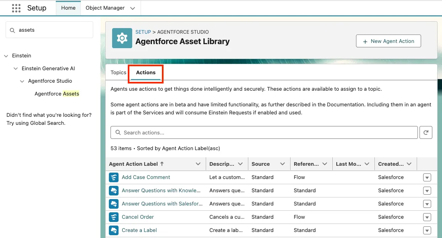
Task: Refresh the actions list
Action: [x=426, y=132]
